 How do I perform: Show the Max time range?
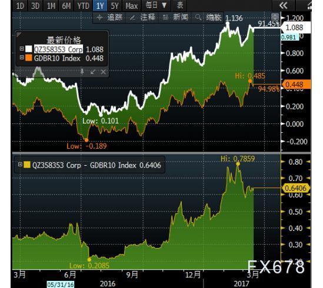coord(132,5)
